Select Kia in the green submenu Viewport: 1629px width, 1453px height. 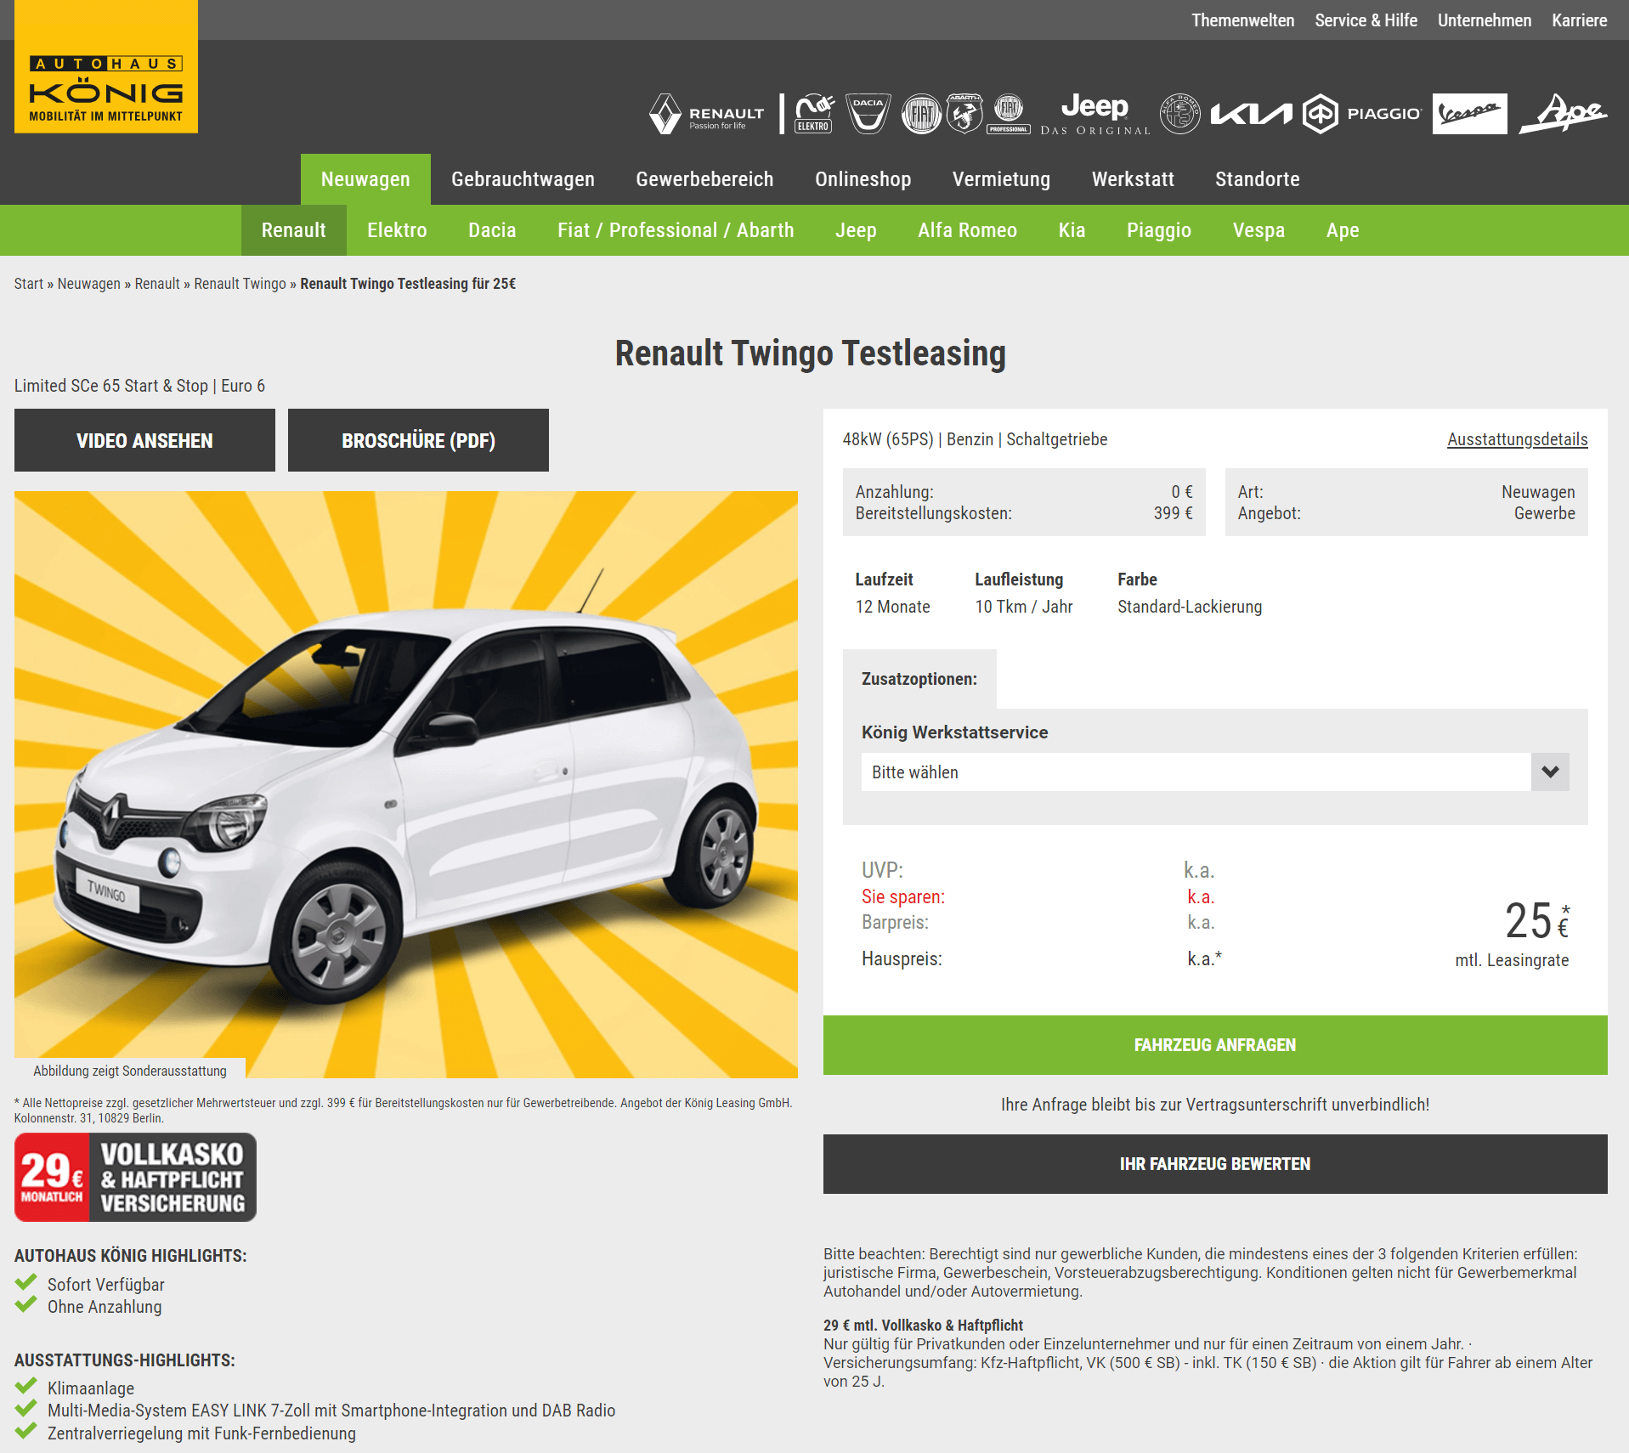[x=1072, y=230]
